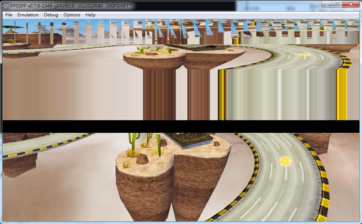Close the PPSSPP emulator window
This screenshot has height=224, width=362.
[350, 4]
